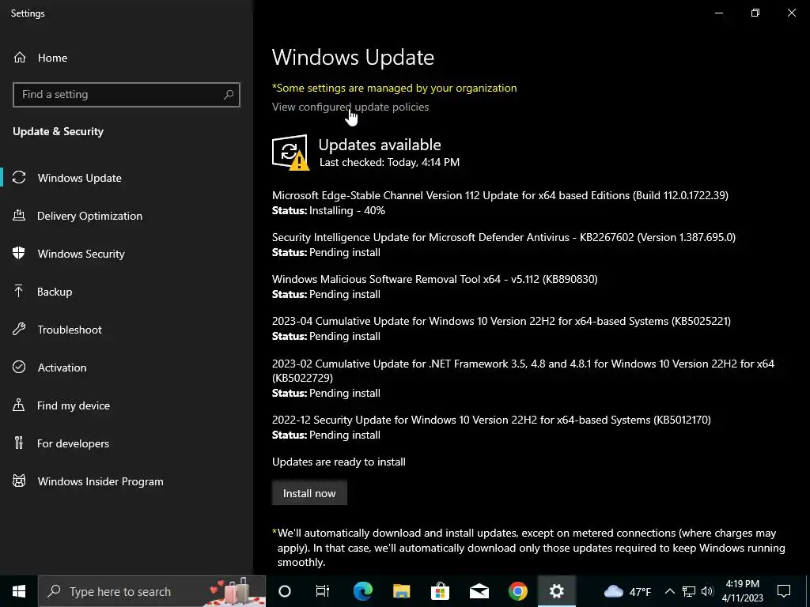Viewport: 810px width, 607px height.
Task: Click the Install now button
Action: (309, 493)
